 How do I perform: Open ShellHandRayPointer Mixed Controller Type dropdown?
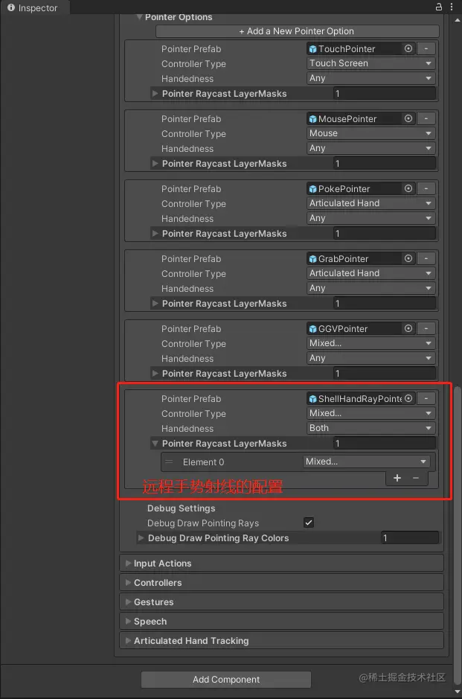pos(370,413)
